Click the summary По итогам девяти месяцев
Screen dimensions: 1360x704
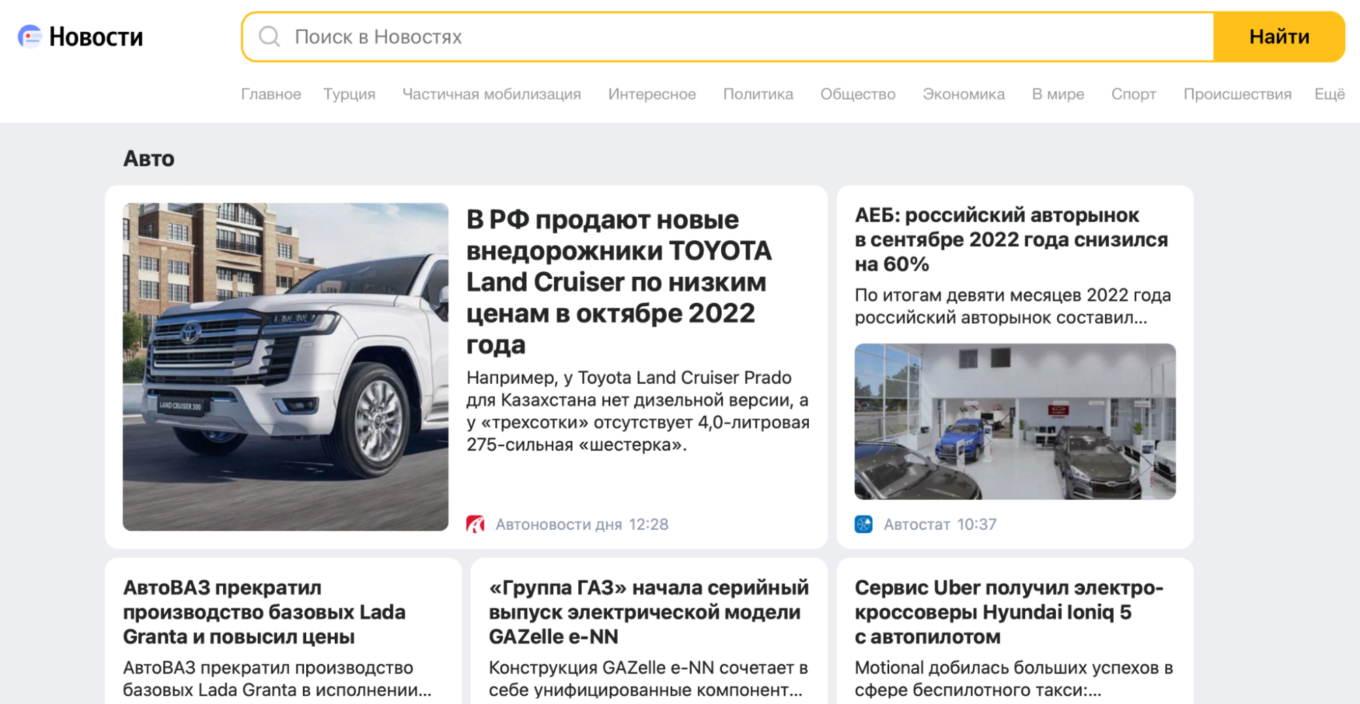point(1012,306)
